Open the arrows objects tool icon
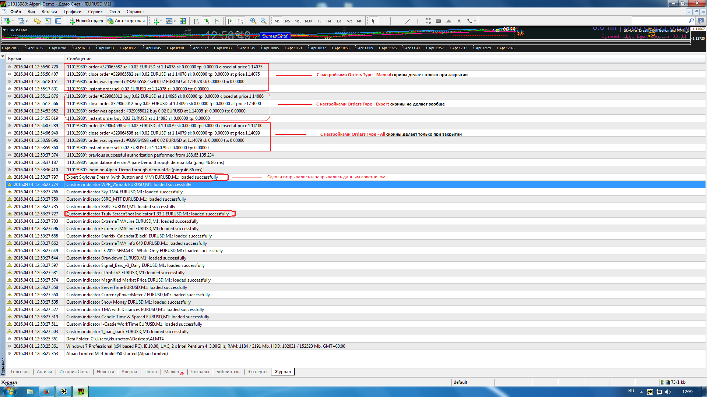The width and height of the screenshot is (707, 397). 469,21
